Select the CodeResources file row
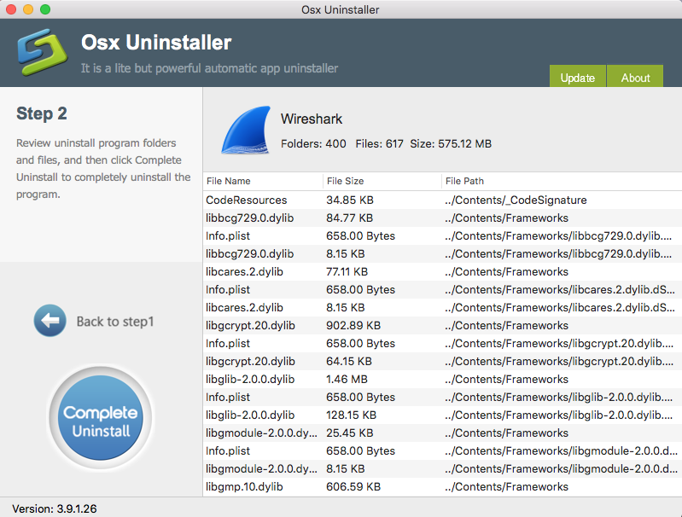Screen dimensions: 682x517 coord(247,200)
